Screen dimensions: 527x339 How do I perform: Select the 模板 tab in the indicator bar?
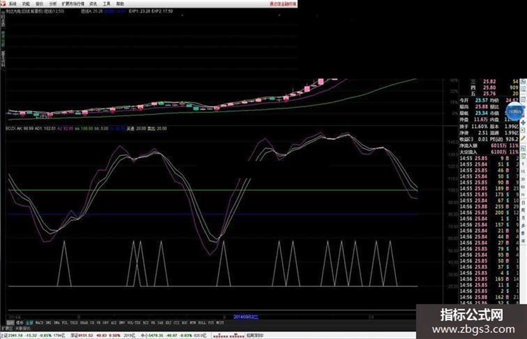coord(20,322)
